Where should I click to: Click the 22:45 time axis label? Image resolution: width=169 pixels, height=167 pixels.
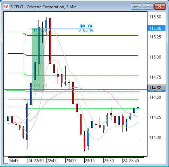pyautogui.click(x=52, y=161)
